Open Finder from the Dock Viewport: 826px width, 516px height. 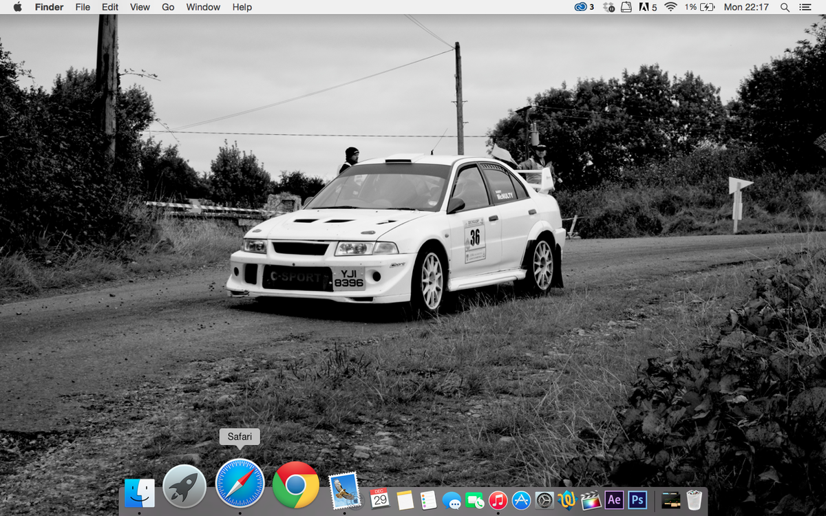coord(140,494)
